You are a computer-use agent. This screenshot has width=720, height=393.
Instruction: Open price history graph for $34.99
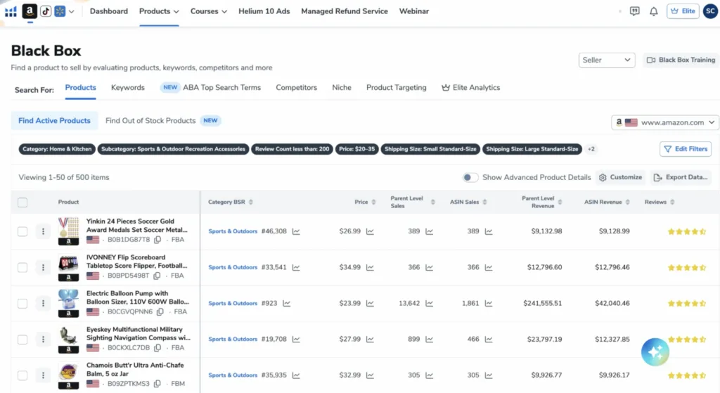tap(370, 267)
